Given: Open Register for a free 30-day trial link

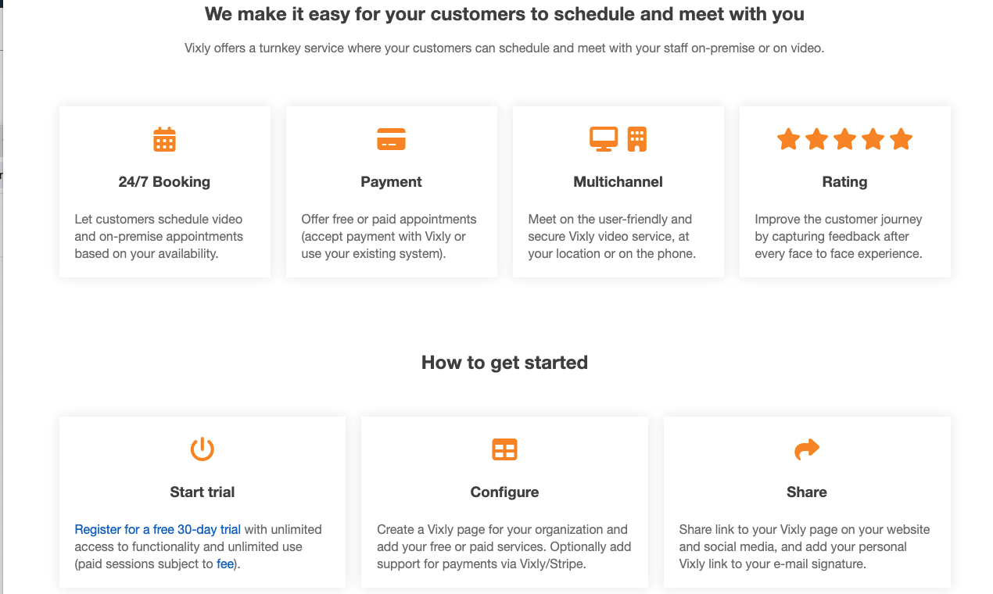Looking at the screenshot, I should coord(157,529).
